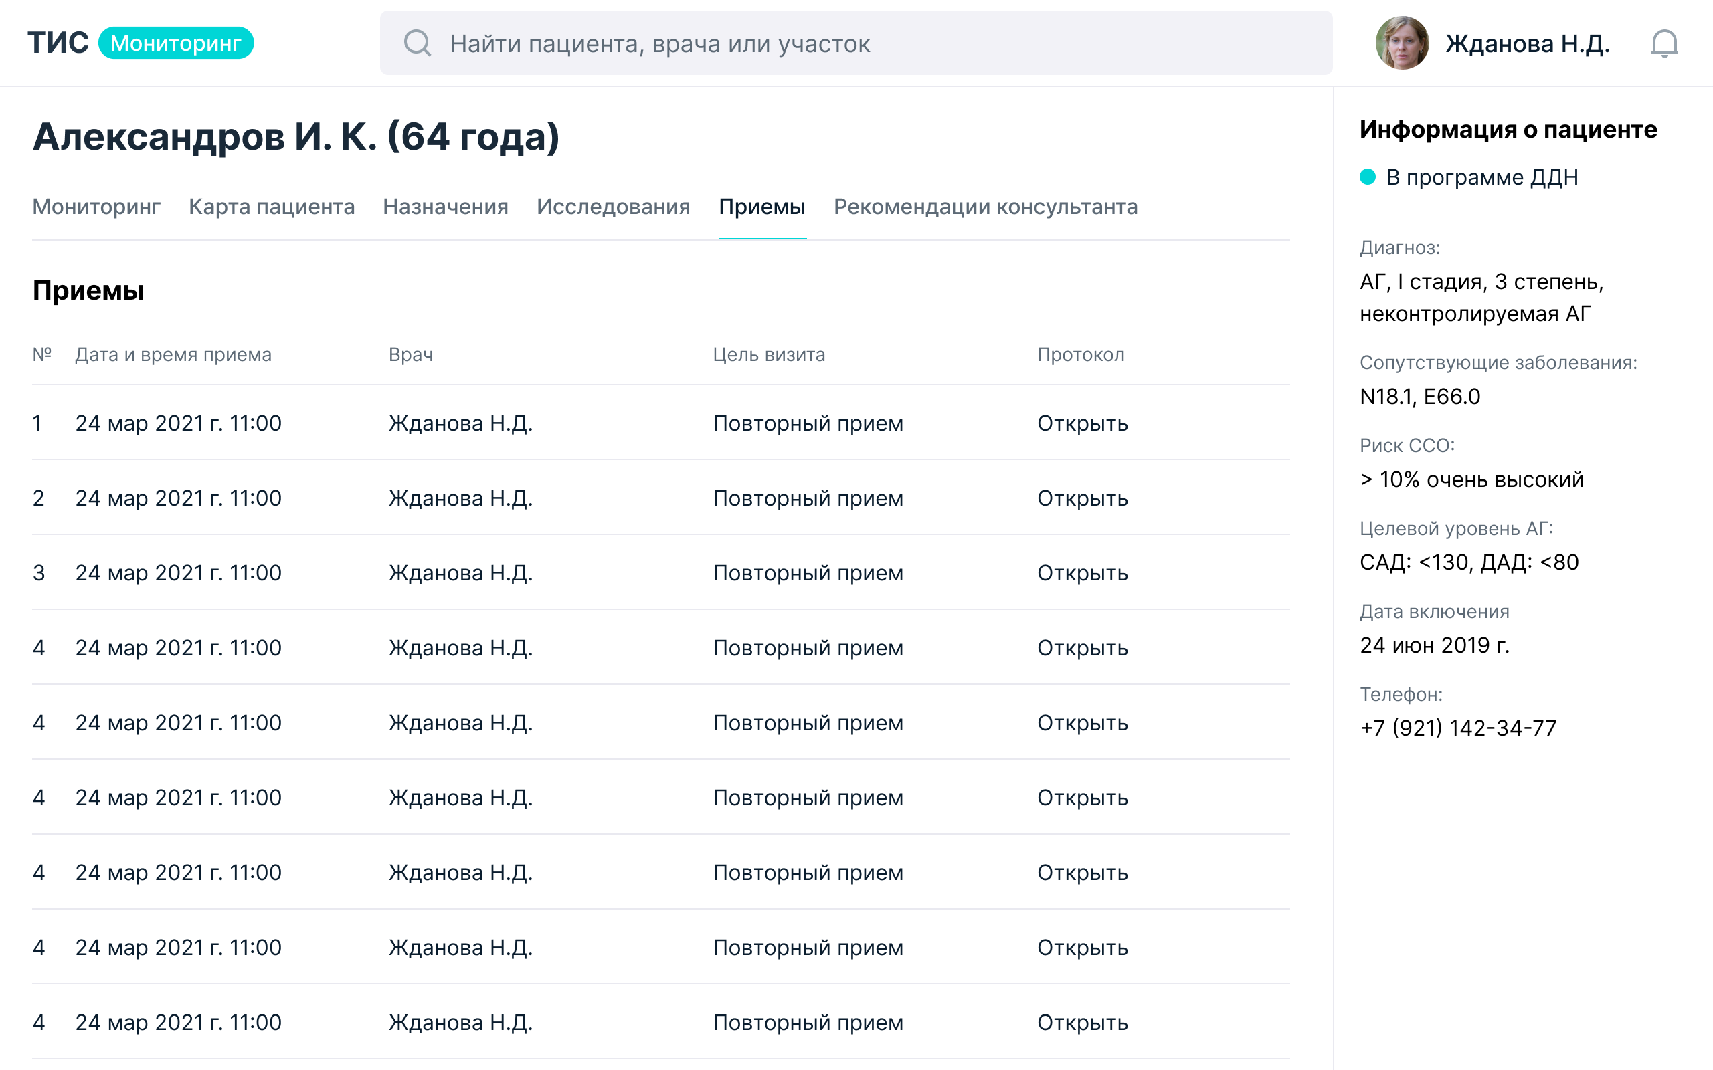Click the Врач column header
Screen dimensions: 1713x1070
411,354
